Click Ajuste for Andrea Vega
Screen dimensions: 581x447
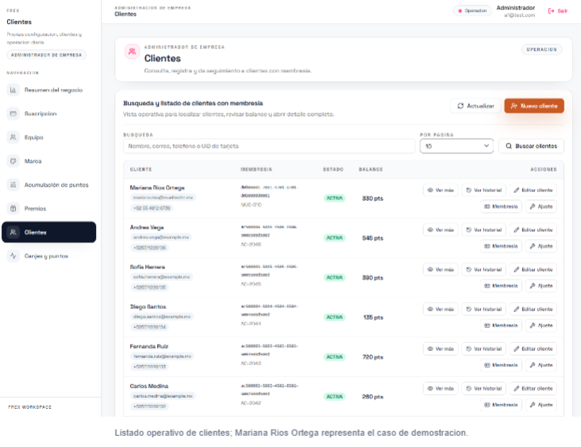click(x=541, y=246)
